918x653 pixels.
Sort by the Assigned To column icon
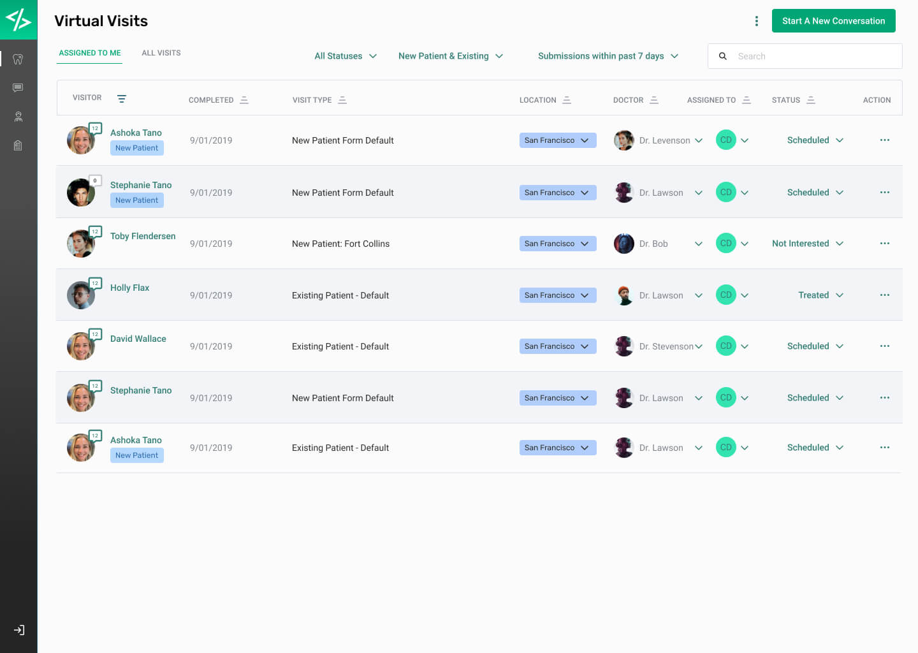tap(747, 100)
